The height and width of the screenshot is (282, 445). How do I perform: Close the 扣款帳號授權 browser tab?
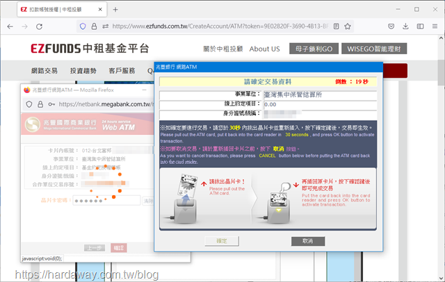point(100,9)
